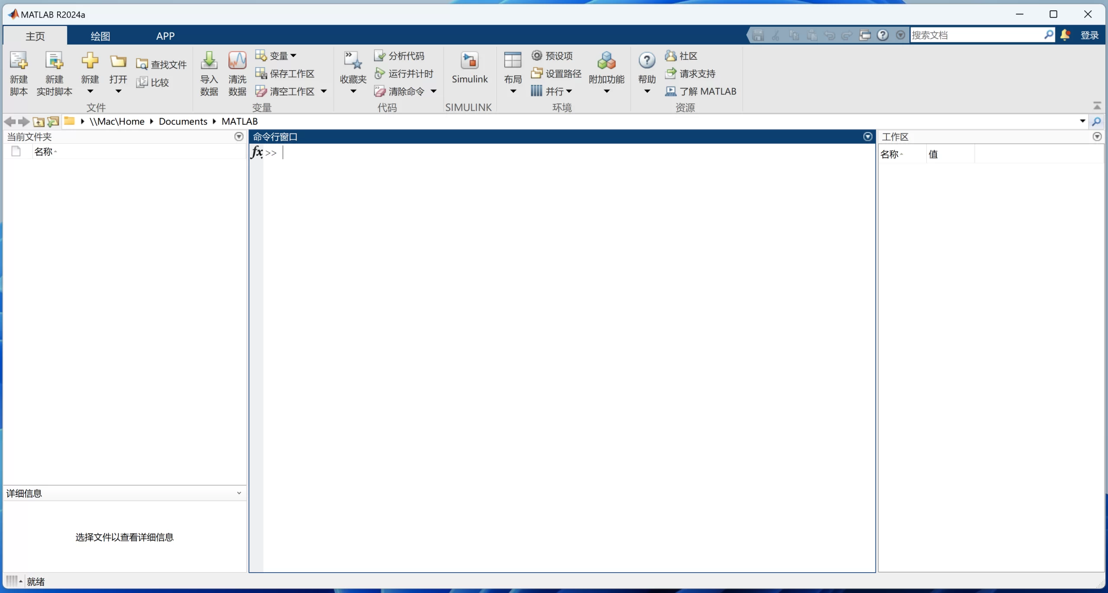This screenshot has height=593, width=1108.
Task: Click the browse for folder icon
Action: tap(53, 122)
